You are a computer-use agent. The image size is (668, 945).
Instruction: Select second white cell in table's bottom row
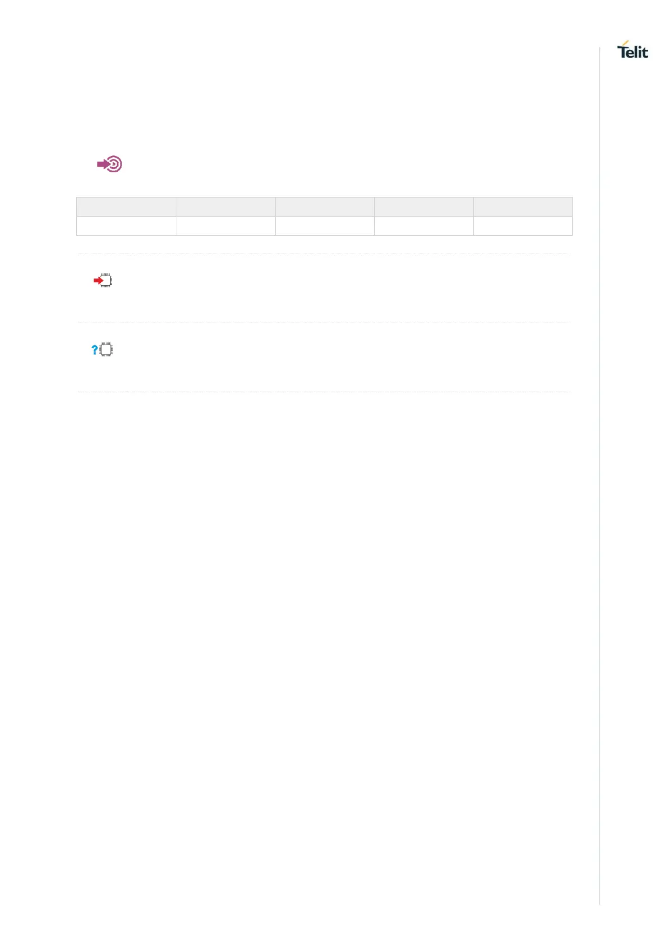(225, 226)
